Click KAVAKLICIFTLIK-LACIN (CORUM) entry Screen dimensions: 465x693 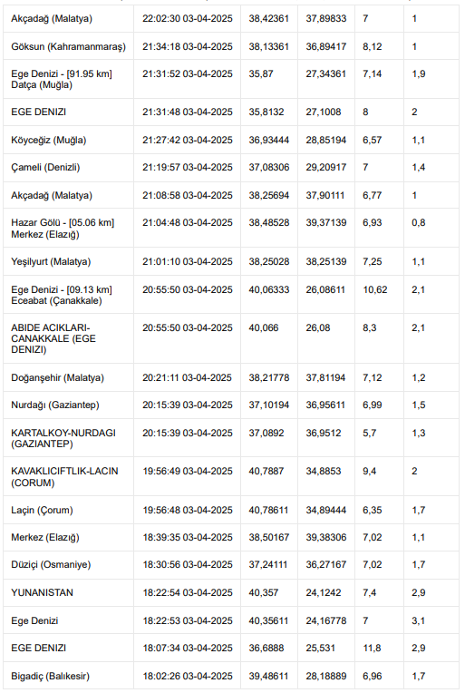[x=68, y=476]
